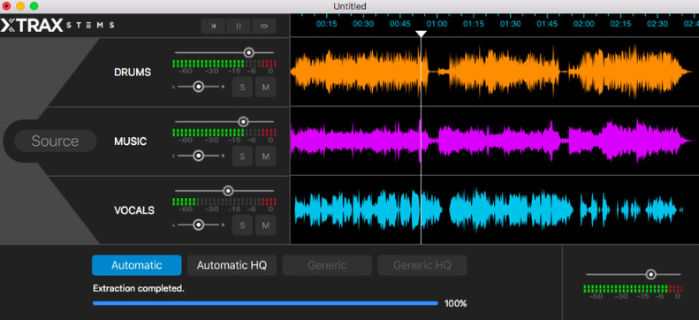Click the XTRAX STEMS logo

pyautogui.click(x=57, y=26)
